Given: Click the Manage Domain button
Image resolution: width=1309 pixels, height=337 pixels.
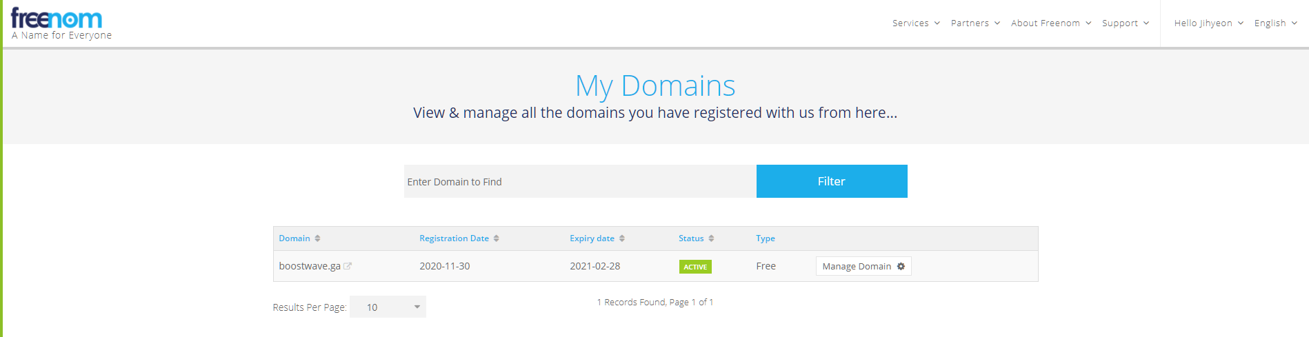Looking at the screenshot, I should [x=863, y=266].
